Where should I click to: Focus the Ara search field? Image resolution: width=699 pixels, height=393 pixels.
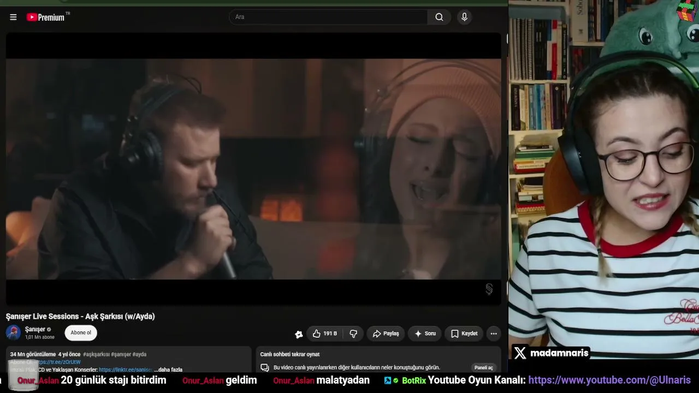[x=329, y=17]
